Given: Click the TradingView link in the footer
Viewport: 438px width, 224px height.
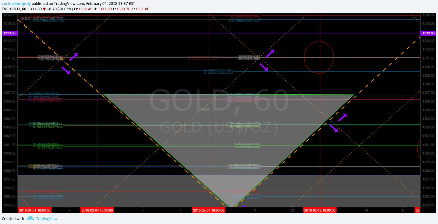Looking at the screenshot, I should point(47,219).
